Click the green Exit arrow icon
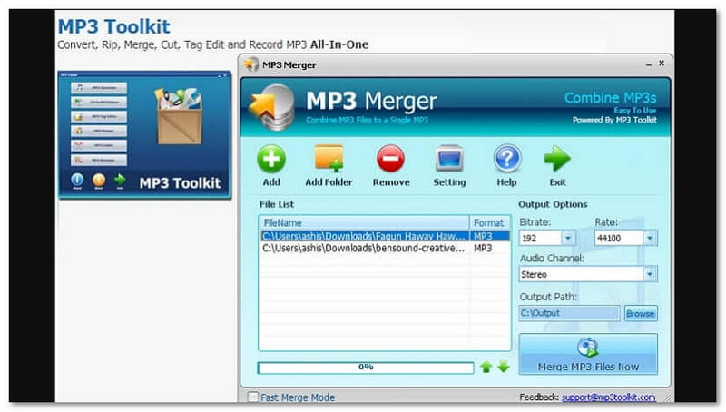The width and height of the screenshot is (726, 412). [557, 159]
